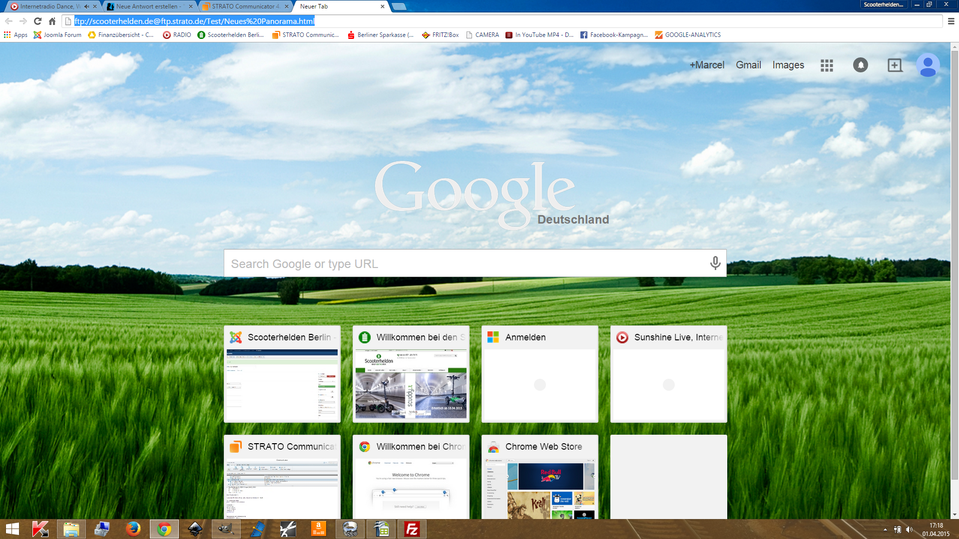The width and height of the screenshot is (959, 539).
Task: Go to home page via house icon
Action: pyautogui.click(x=52, y=21)
